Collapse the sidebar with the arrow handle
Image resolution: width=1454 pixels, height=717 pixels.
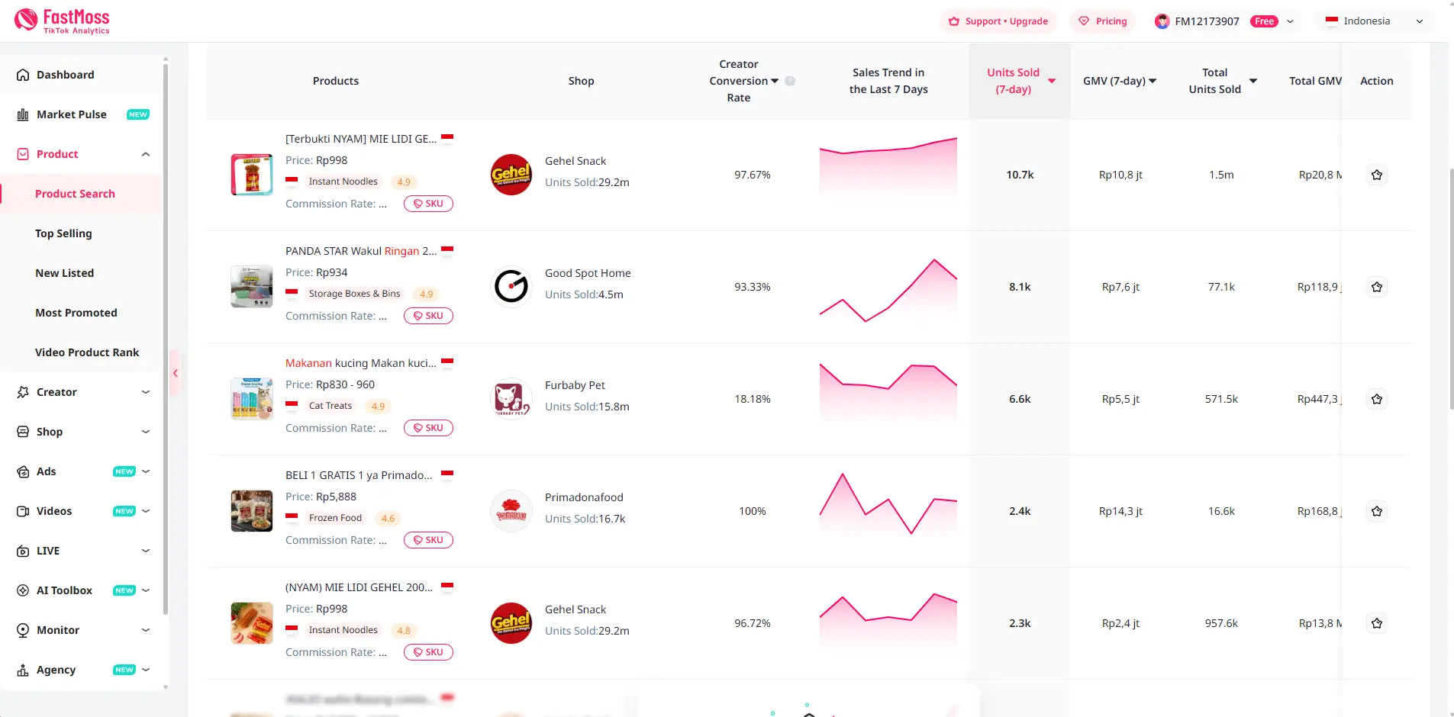pos(176,373)
